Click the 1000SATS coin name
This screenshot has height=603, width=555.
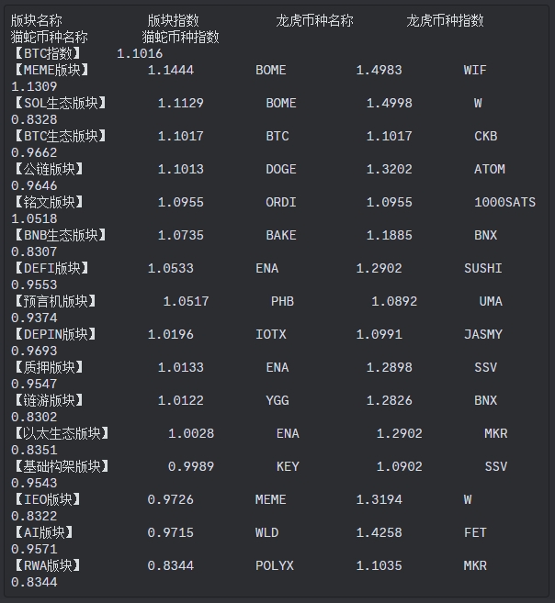pos(504,202)
